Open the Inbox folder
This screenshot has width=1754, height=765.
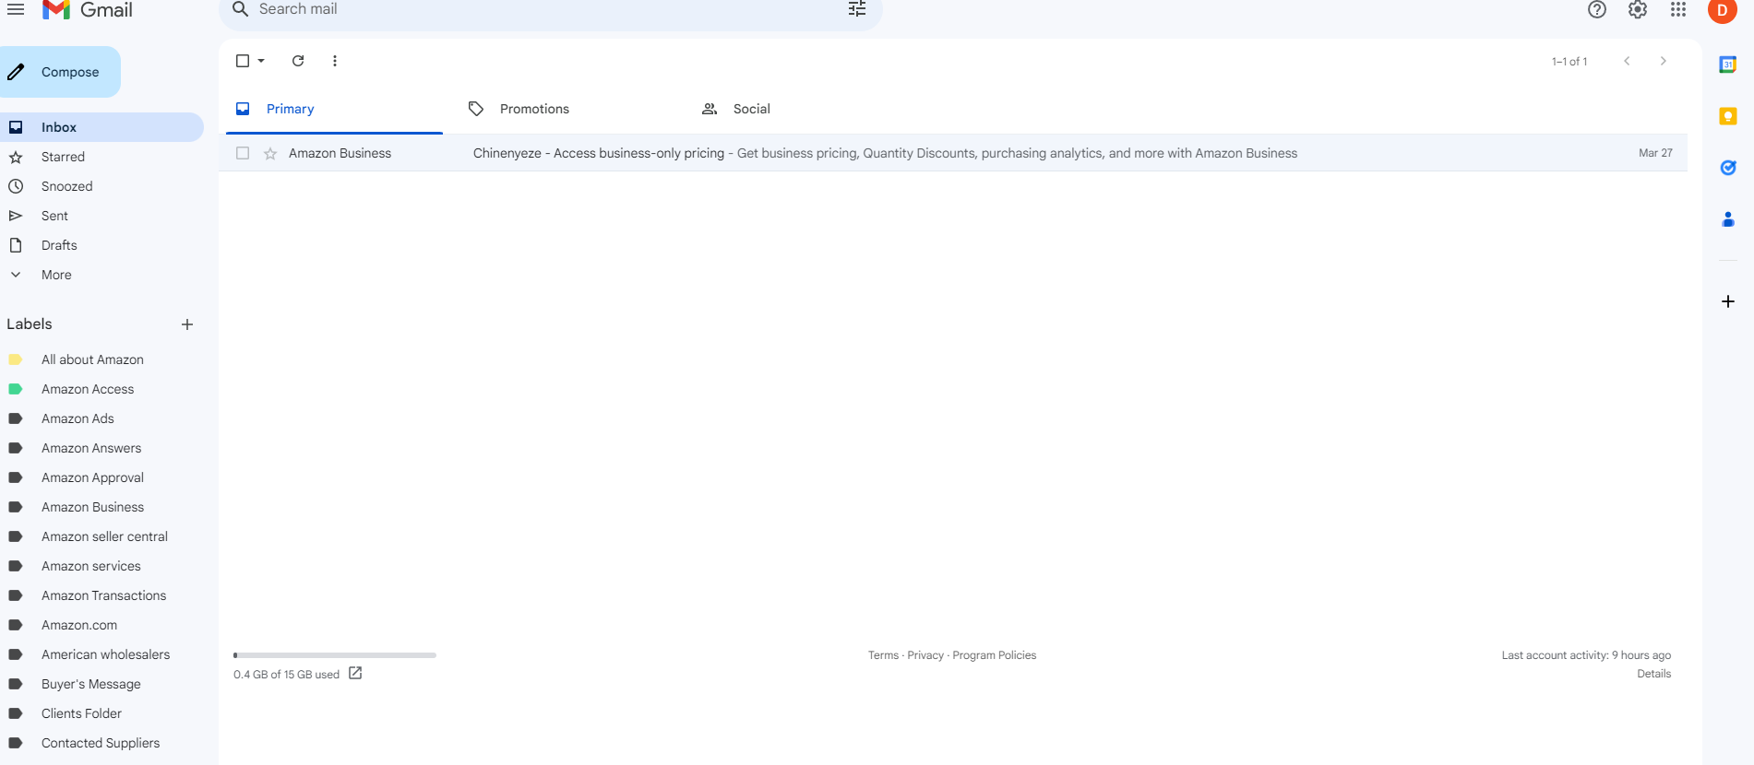(x=101, y=127)
